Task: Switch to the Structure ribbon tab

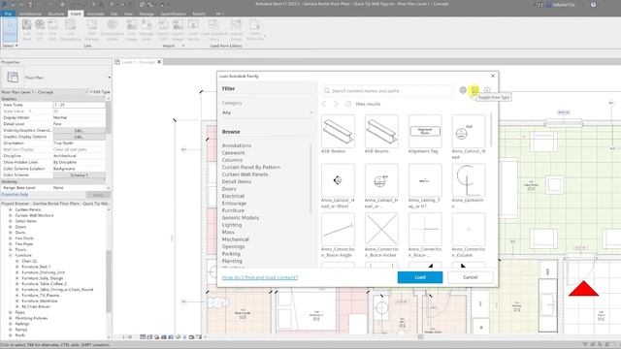Action: point(56,14)
